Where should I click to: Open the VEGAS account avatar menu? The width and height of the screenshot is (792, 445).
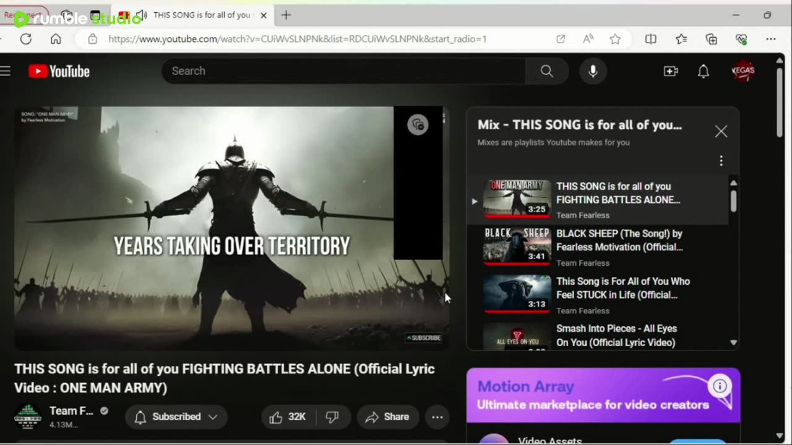743,70
